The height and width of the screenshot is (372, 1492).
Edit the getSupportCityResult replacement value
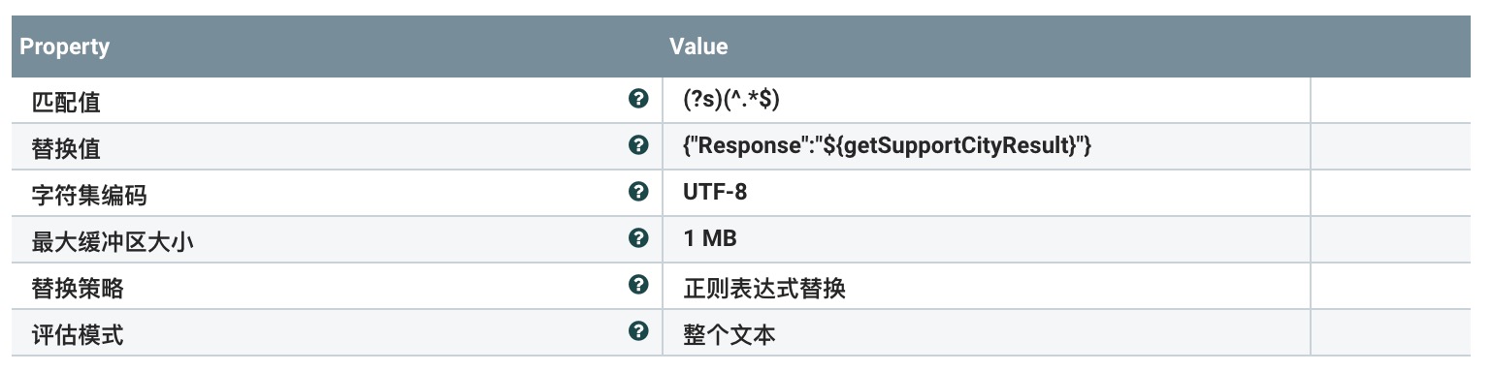point(986,146)
